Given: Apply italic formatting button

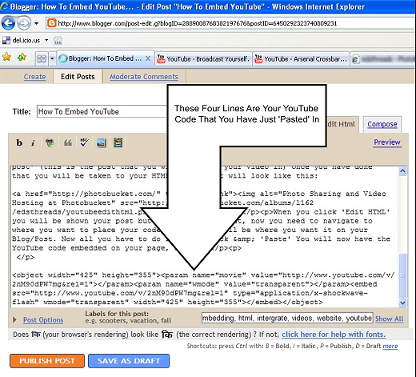Looking at the screenshot, I should click(33, 142).
